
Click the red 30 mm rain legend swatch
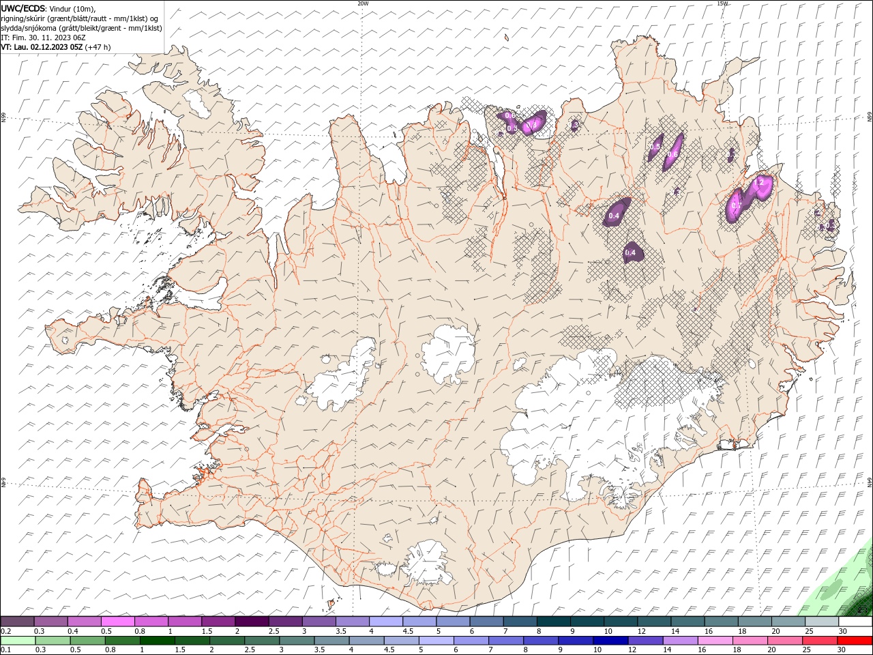(855, 640)
